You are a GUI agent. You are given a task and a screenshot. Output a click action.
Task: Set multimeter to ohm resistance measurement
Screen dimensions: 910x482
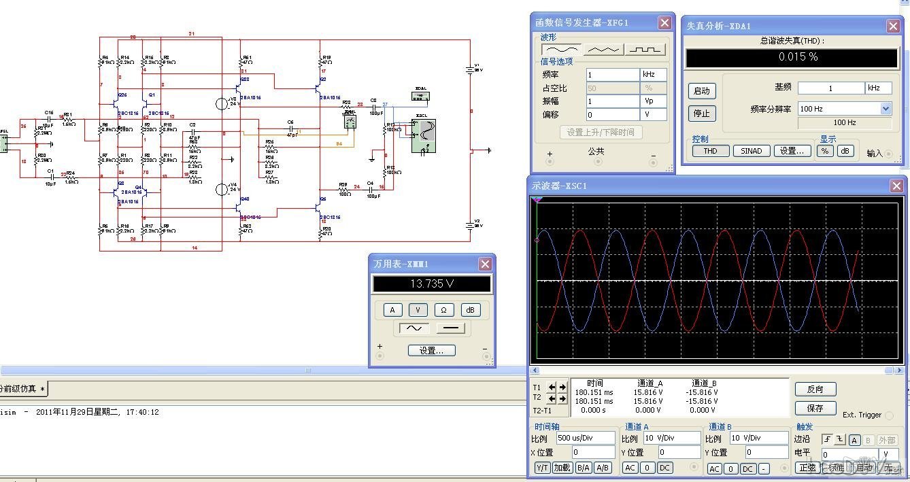pos(443,310)
